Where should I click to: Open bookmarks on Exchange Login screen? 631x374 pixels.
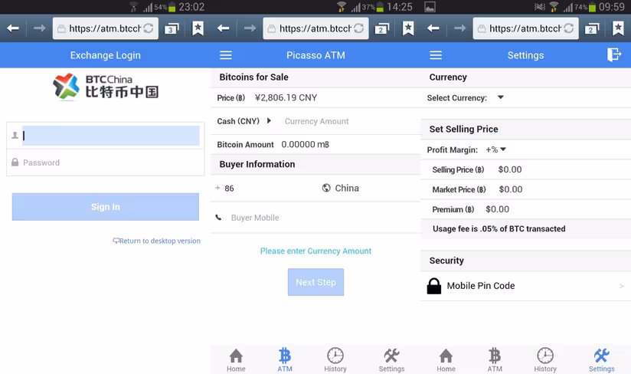pos(198,28)
